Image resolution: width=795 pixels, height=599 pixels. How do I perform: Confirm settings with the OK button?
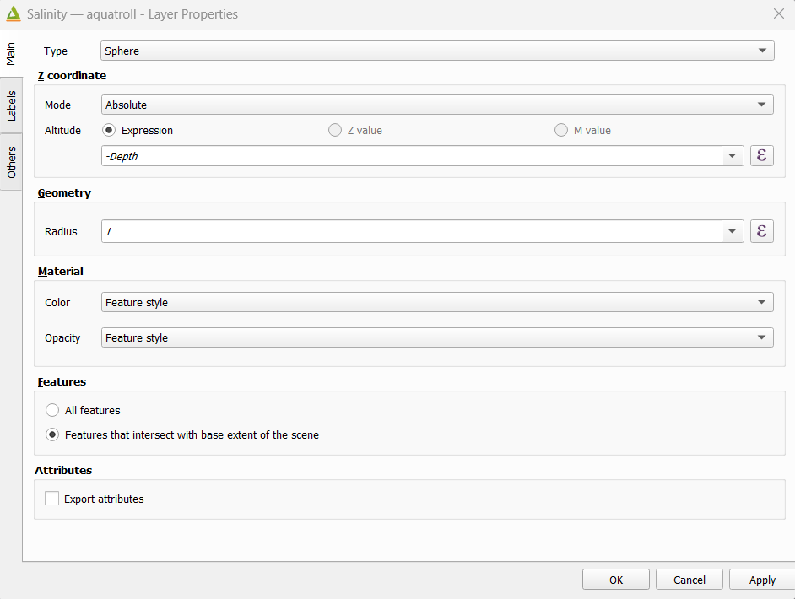pyautogui.click(x=615, y=580)
